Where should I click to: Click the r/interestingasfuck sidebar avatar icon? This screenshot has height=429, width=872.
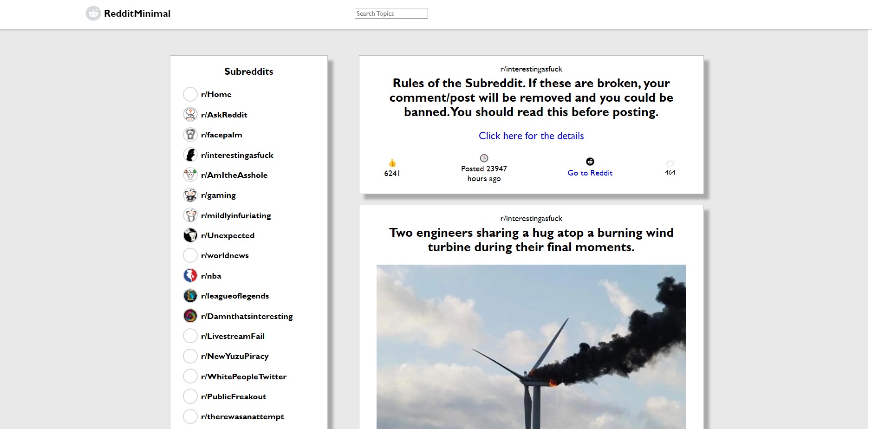click(x=190, y=155)
